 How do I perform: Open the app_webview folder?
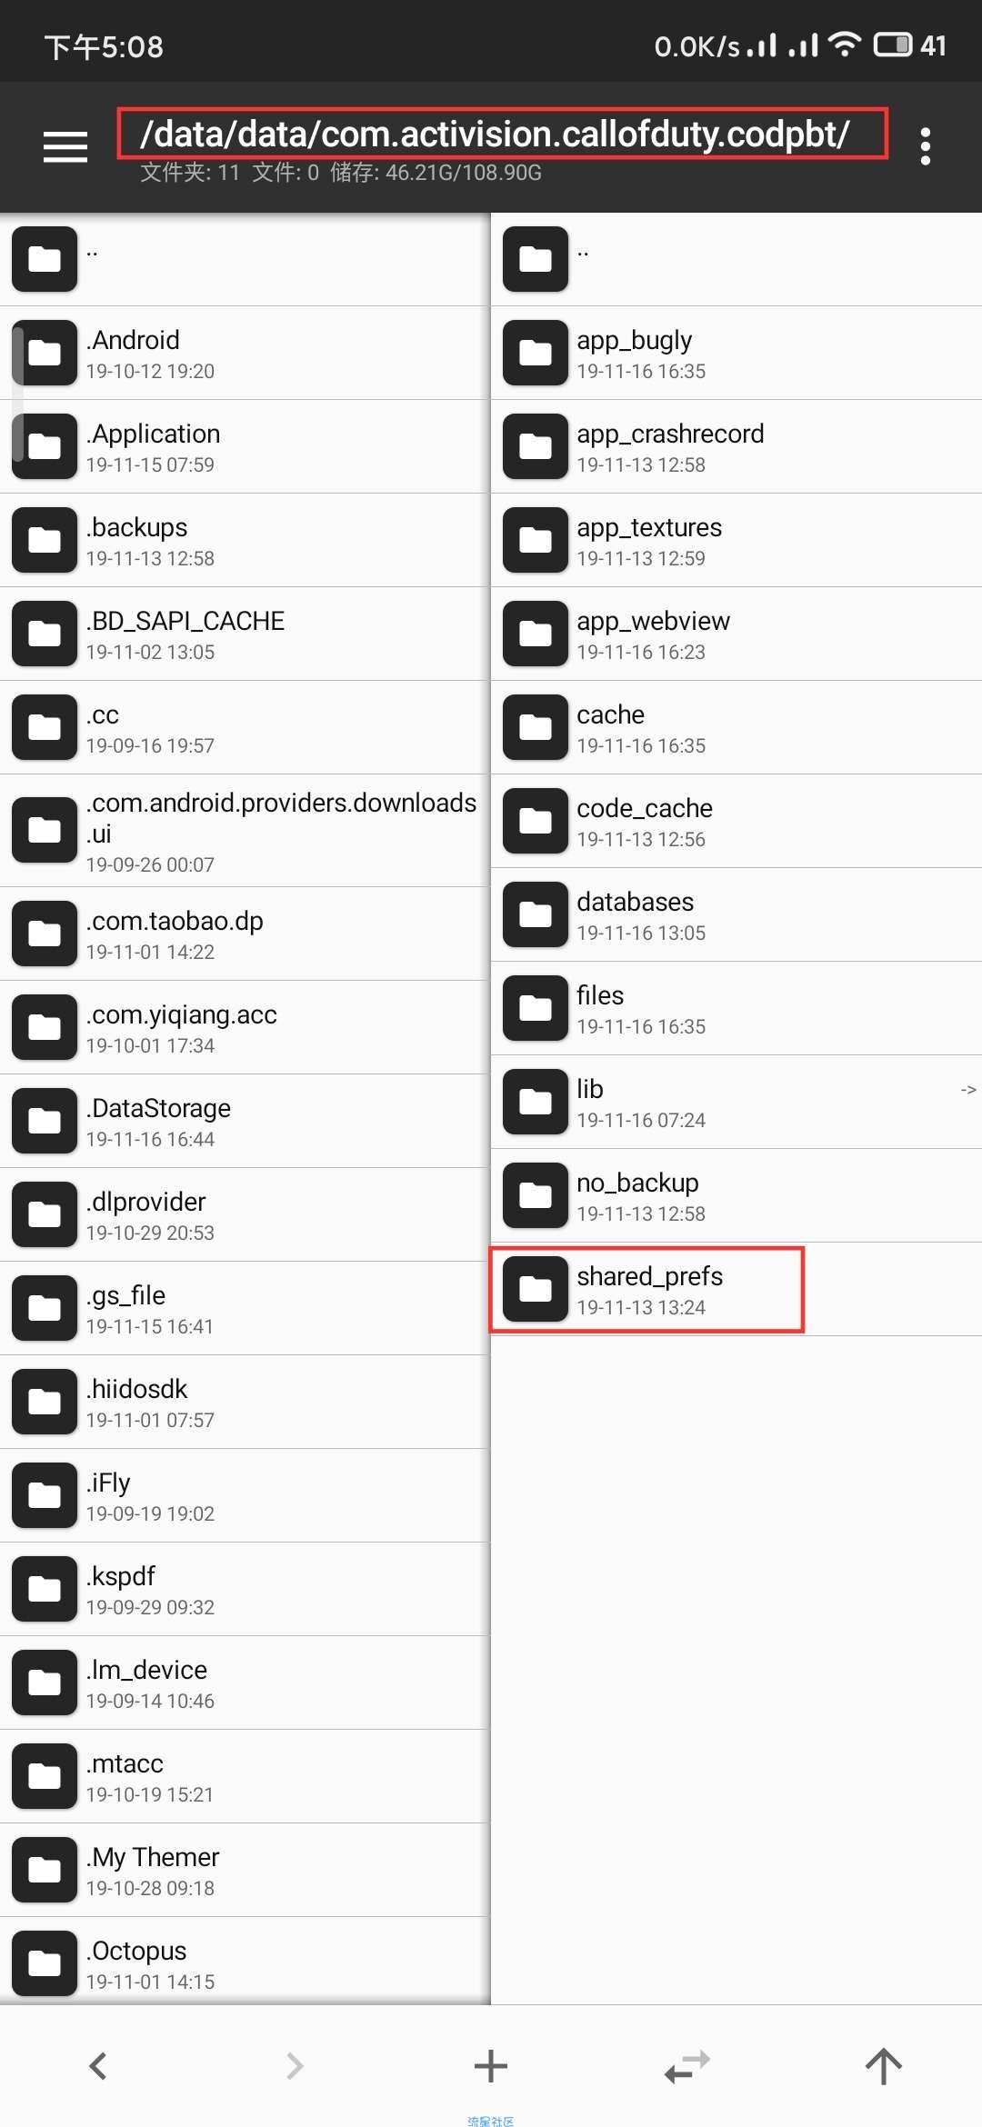[x=736, y=634]
